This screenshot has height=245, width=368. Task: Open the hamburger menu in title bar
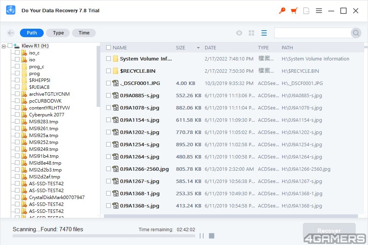click(319, 11)
